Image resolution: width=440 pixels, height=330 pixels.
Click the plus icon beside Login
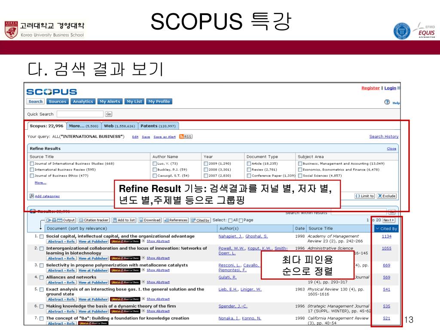click(399, 88)
